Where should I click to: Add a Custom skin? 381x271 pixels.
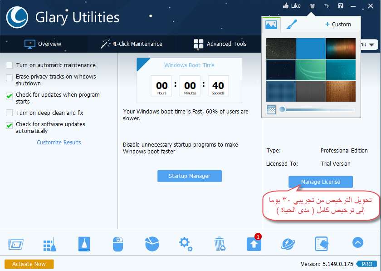(338, 25)
